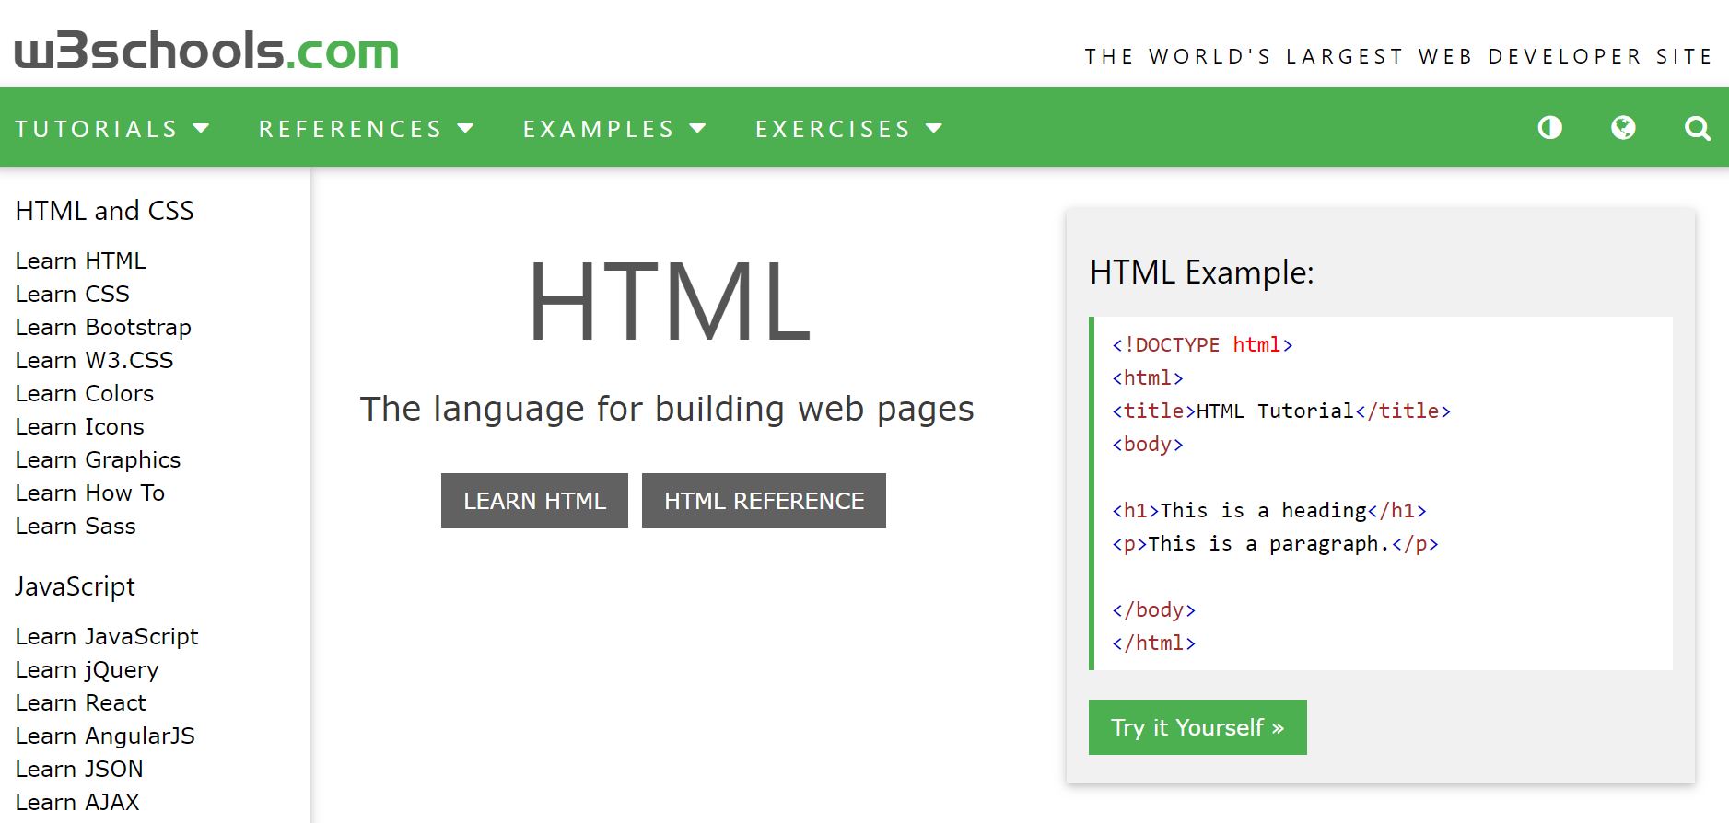Open Learn Bootstrap sidebar link
Image resolution: width=1729 pixels, height=823 pixels.
coord(103,327)
